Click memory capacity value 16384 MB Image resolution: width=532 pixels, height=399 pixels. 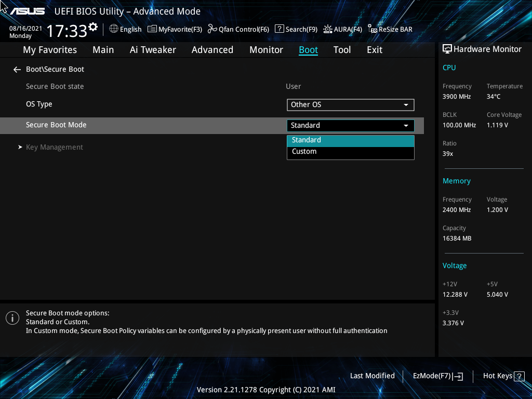pos(457,238)
